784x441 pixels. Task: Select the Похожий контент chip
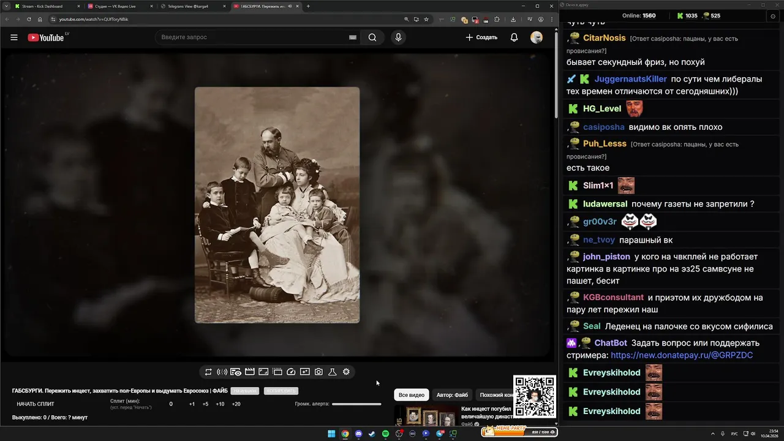coord(496,395)
